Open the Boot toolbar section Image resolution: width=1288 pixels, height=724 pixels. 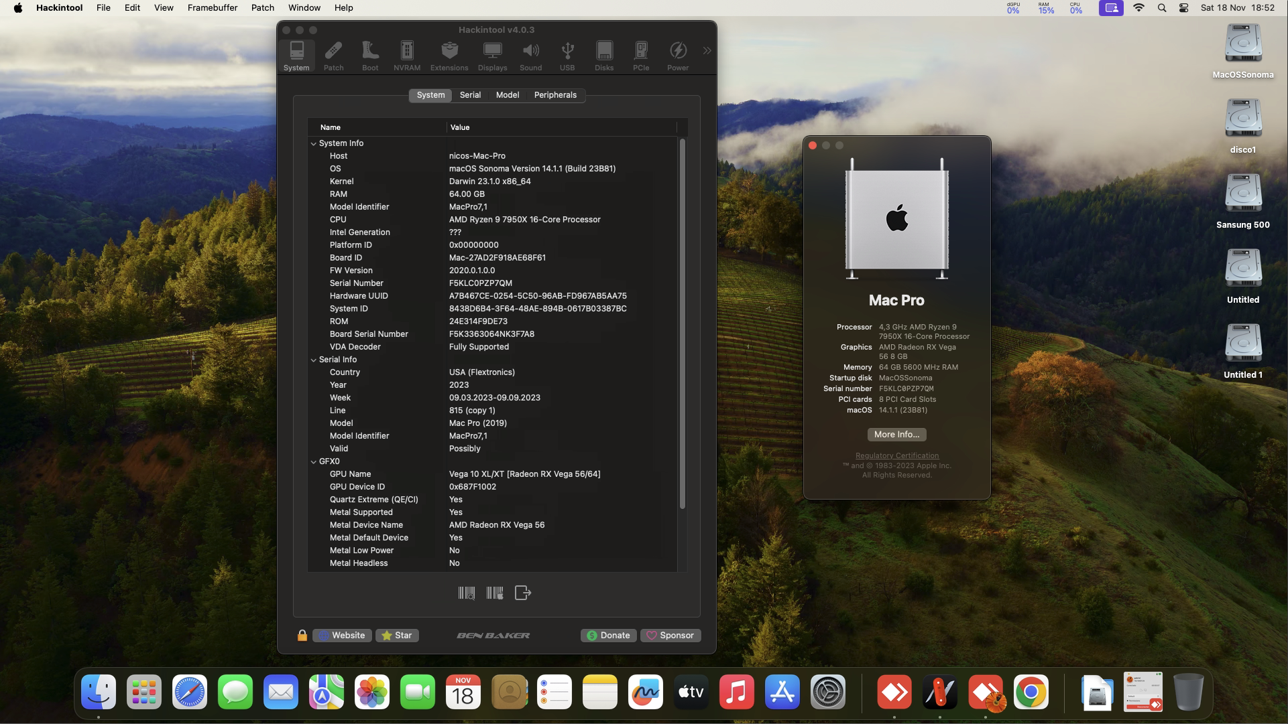coord(370,56)
